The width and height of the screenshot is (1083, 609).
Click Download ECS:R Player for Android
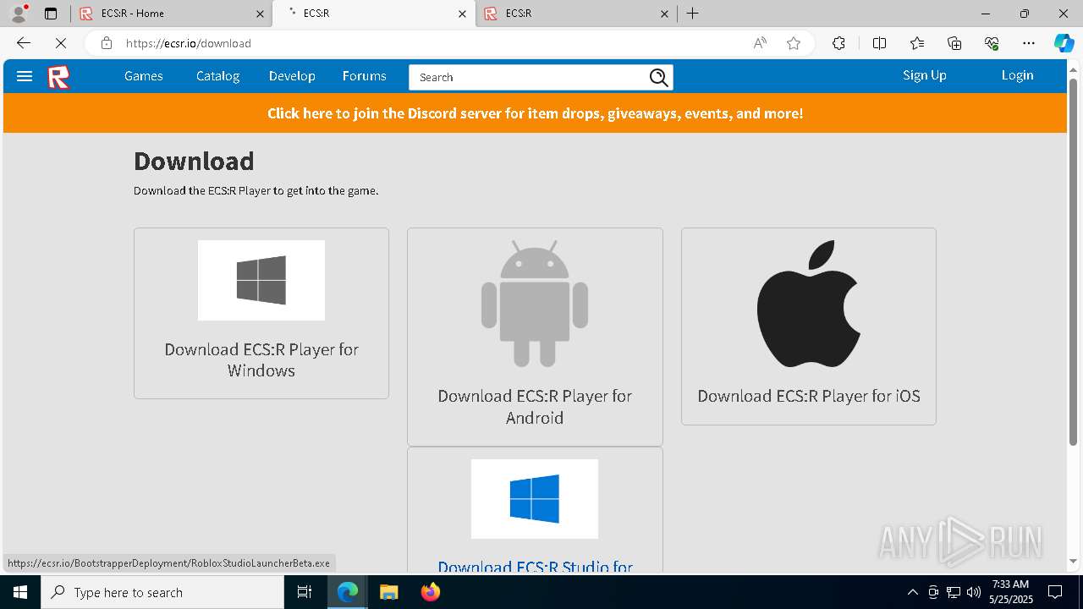(x=535, y=407)
